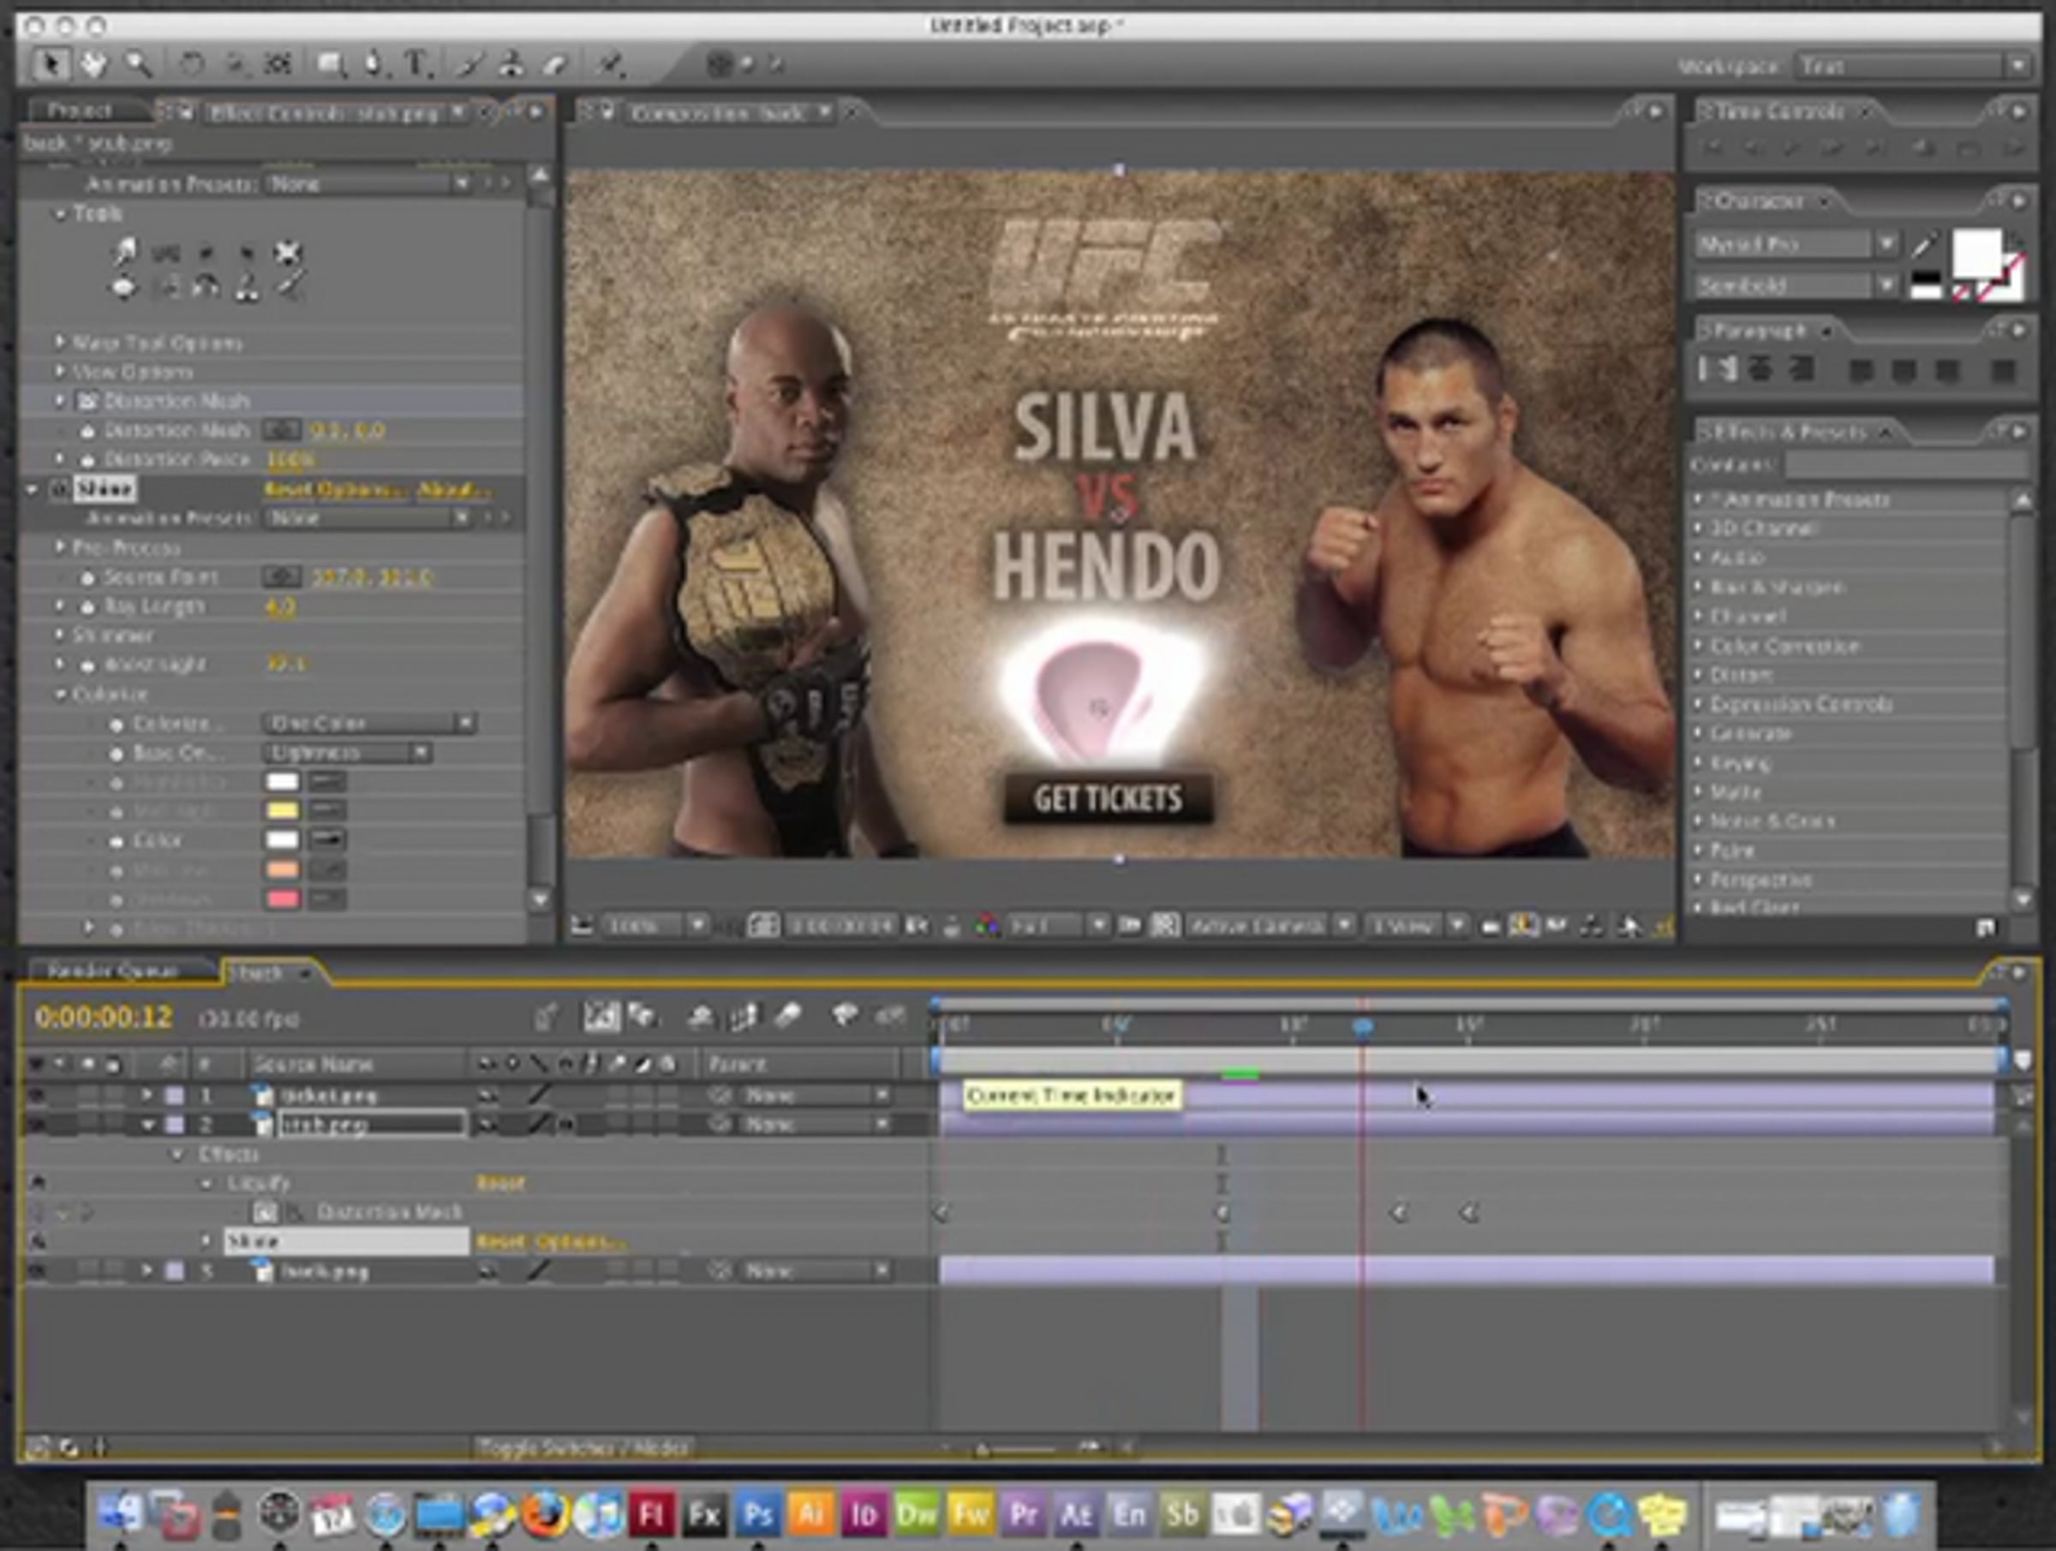Viewport: 2056px width, 1551px height.
Task: Open Adobe Photoshop from the Dock
Action: point(757,1515)
